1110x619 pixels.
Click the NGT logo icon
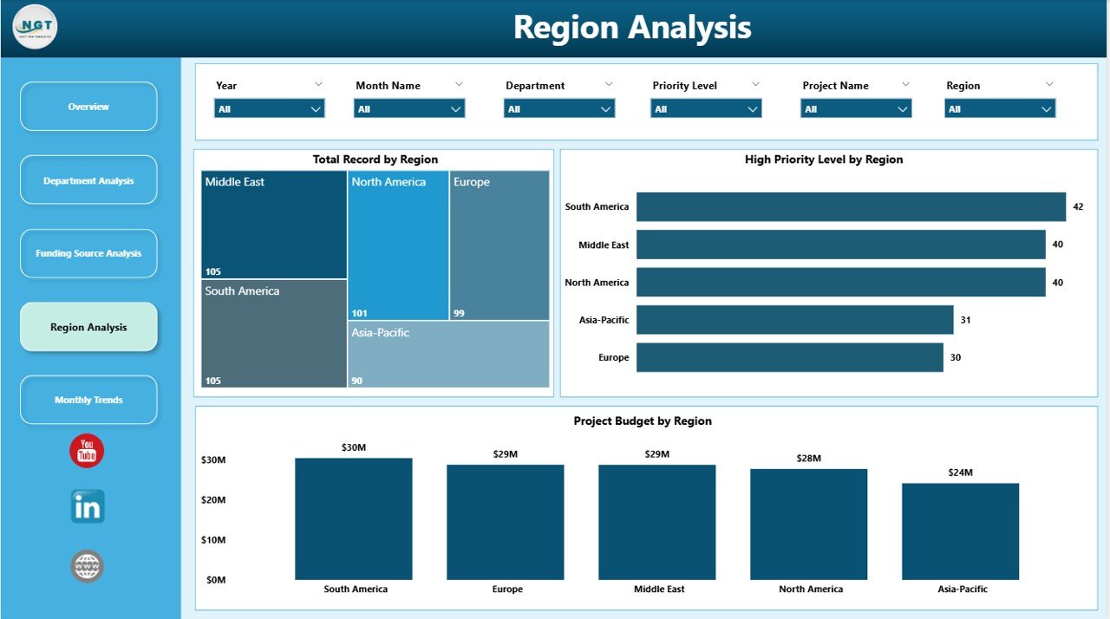pos(36,27)
